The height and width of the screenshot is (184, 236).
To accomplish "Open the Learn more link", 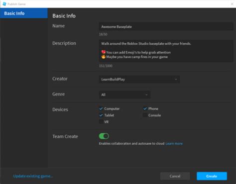I will pos(174,144).
